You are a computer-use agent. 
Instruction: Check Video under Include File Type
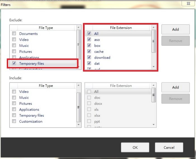pyautogui.click(x=14, y=91)
